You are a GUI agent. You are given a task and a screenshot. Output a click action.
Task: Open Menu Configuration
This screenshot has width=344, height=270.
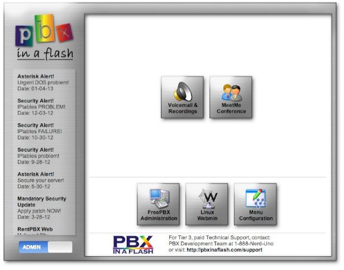point(255,204)
